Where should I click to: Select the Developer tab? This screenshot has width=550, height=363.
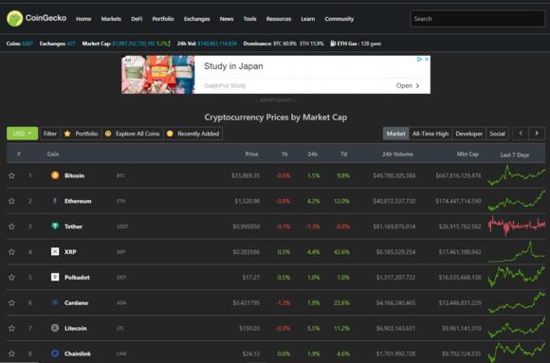tap(469, 134)
